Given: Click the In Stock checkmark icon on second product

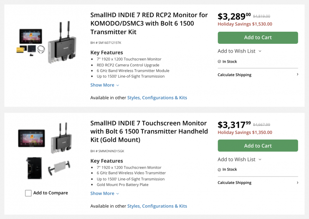Looking at the screenshot, I should tap(219, 170).
